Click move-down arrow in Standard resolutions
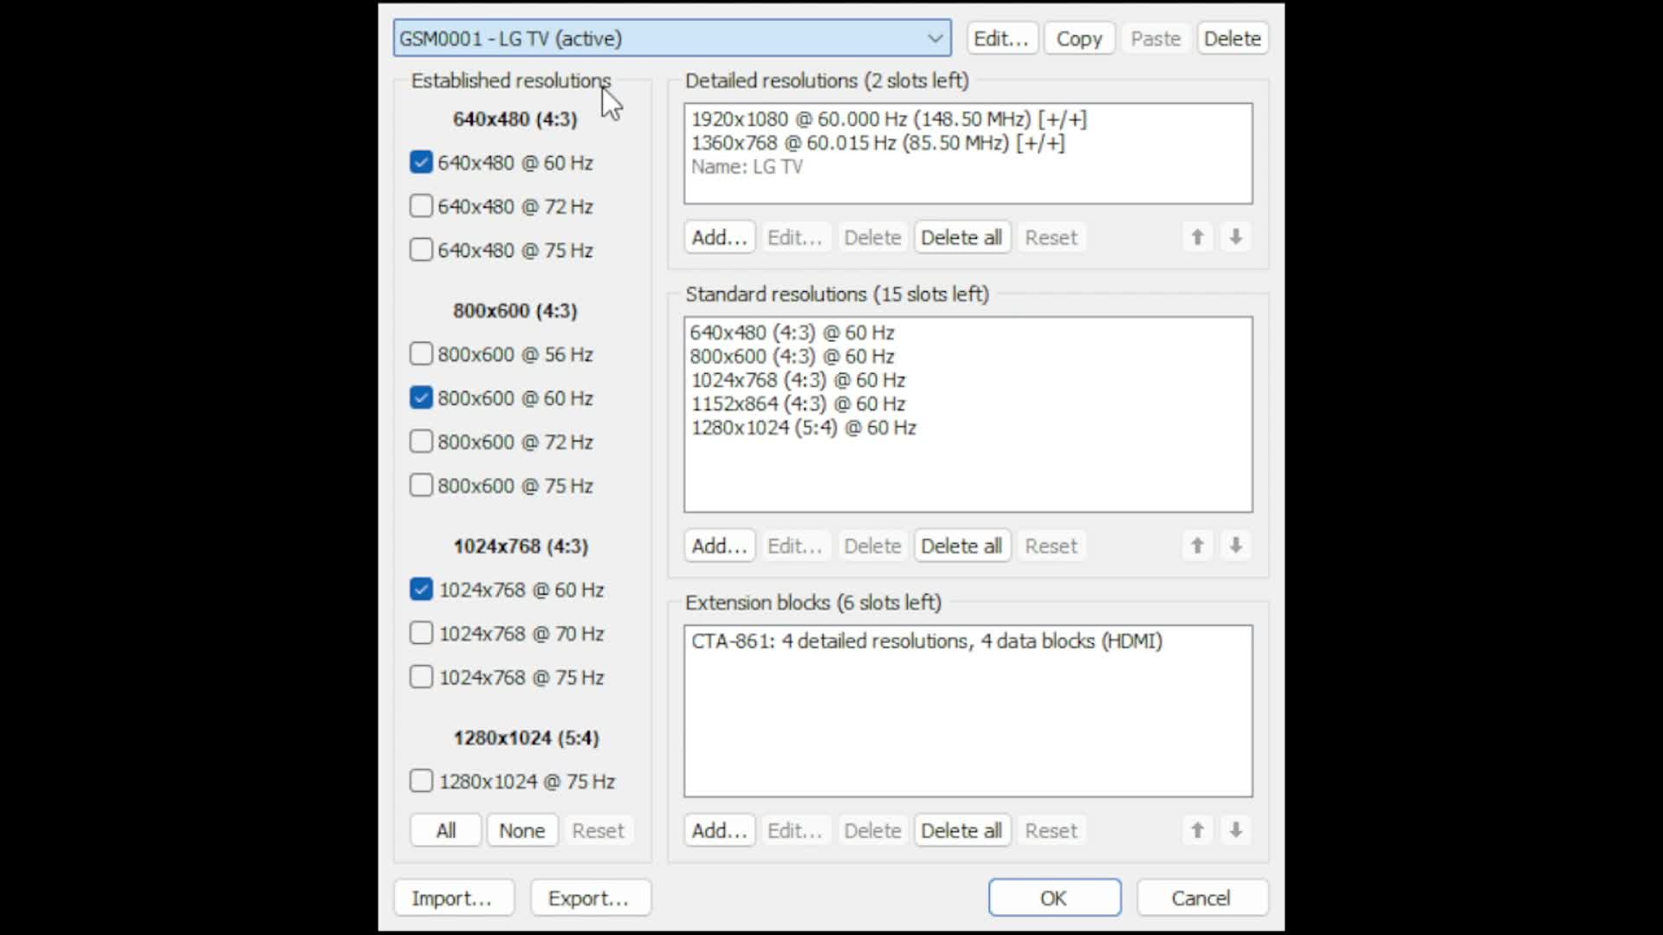The image size is (1663, 935). click(x=1236, y=545)
